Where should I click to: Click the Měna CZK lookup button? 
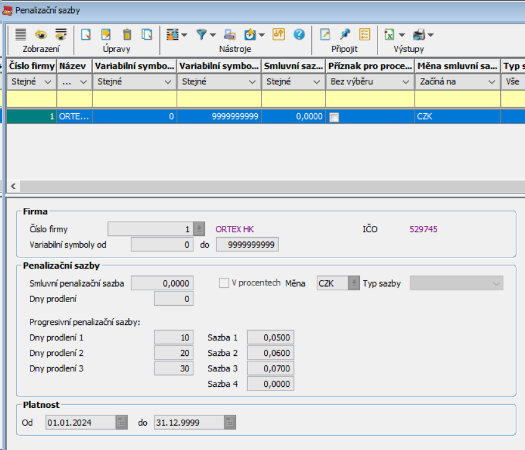point(353,283)
